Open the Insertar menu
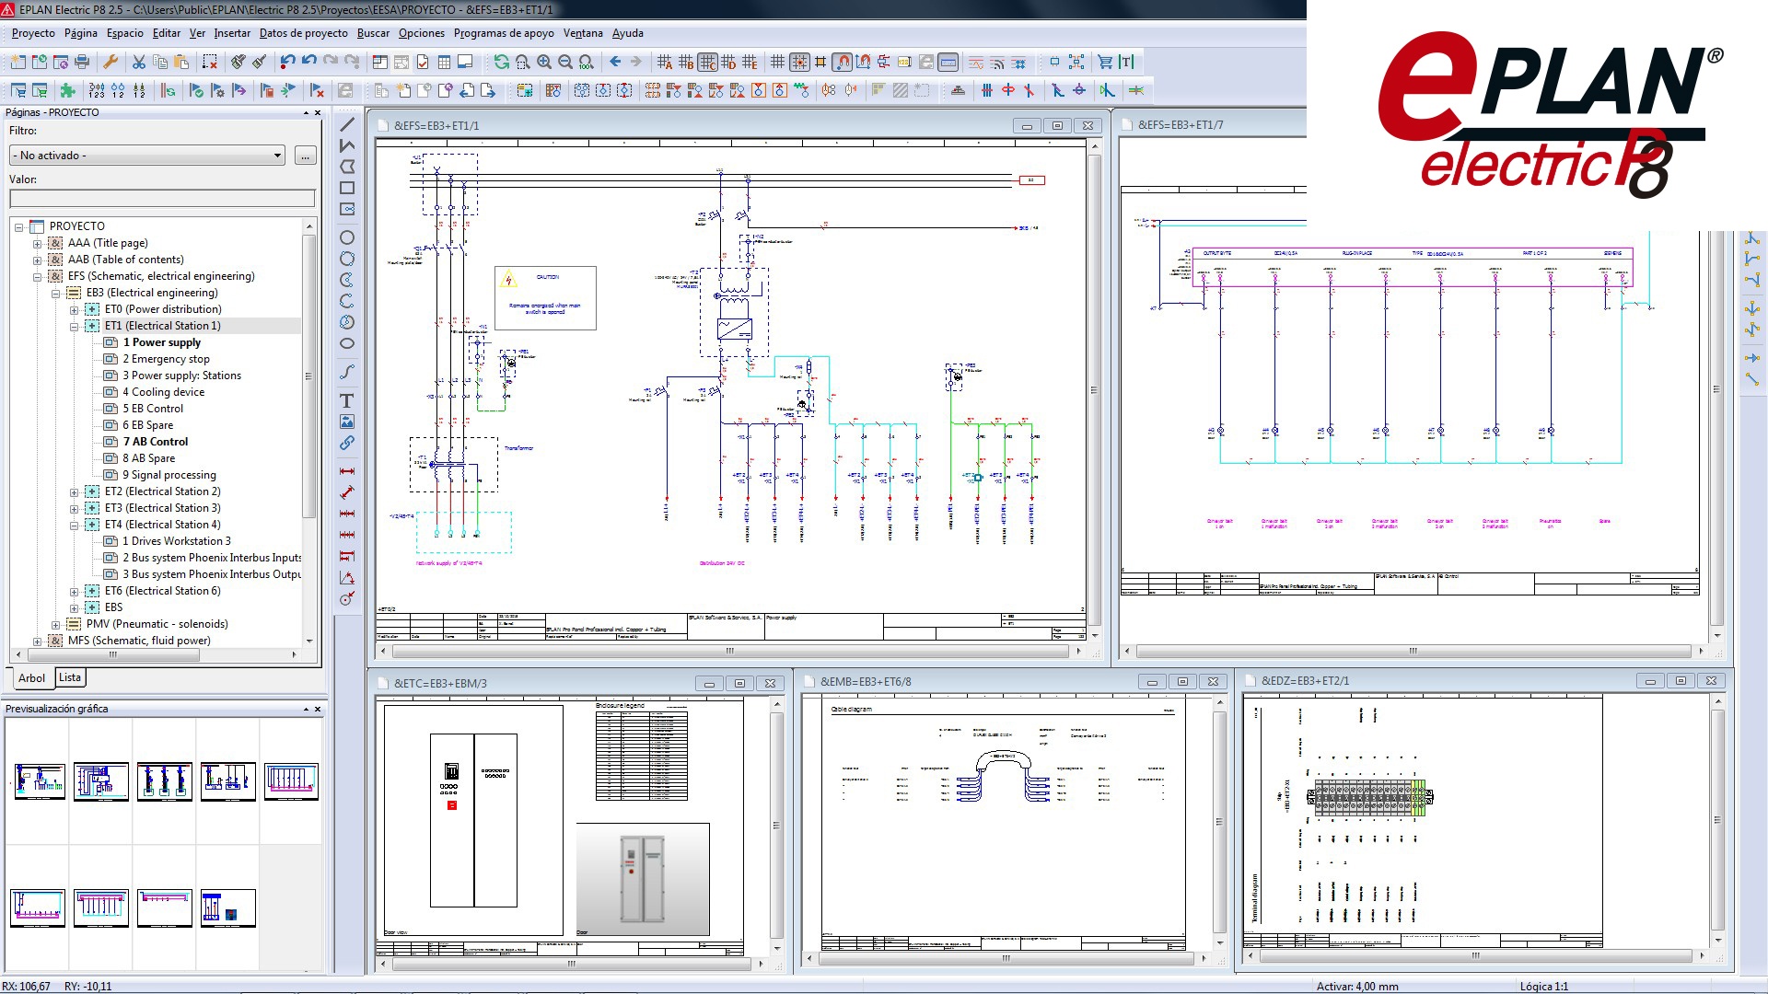 click(x=231, y=32)
